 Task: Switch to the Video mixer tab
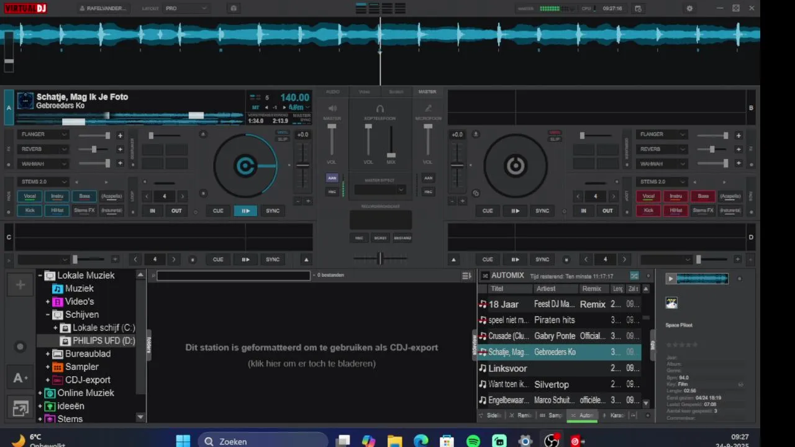(365, 92)
